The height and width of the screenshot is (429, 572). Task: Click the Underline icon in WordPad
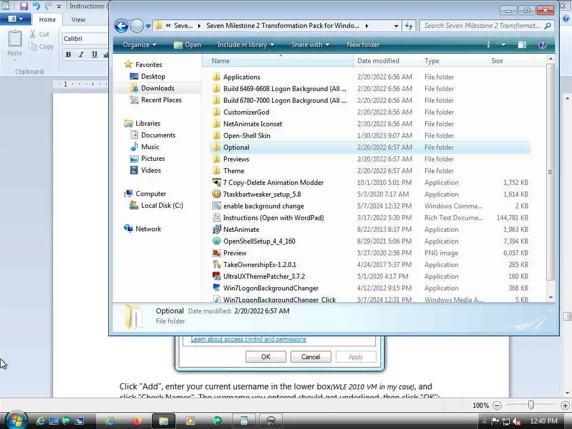click(94, 55)
